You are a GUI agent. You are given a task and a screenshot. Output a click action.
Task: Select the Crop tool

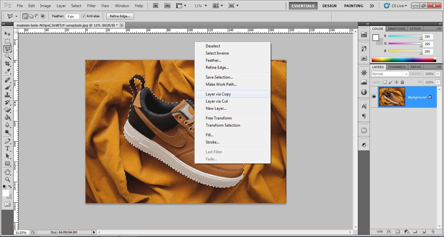click(7, 64)
